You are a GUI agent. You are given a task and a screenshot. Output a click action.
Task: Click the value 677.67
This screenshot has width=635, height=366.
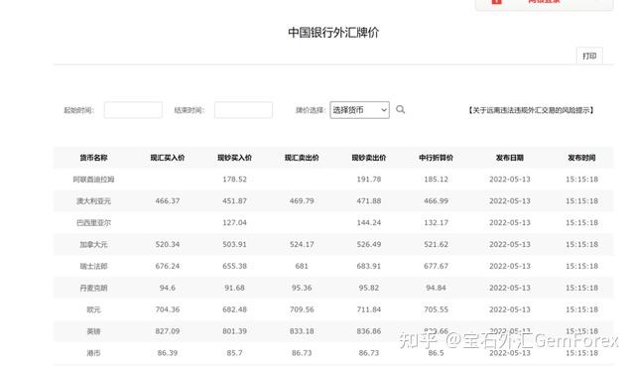[x=437, y=266]
